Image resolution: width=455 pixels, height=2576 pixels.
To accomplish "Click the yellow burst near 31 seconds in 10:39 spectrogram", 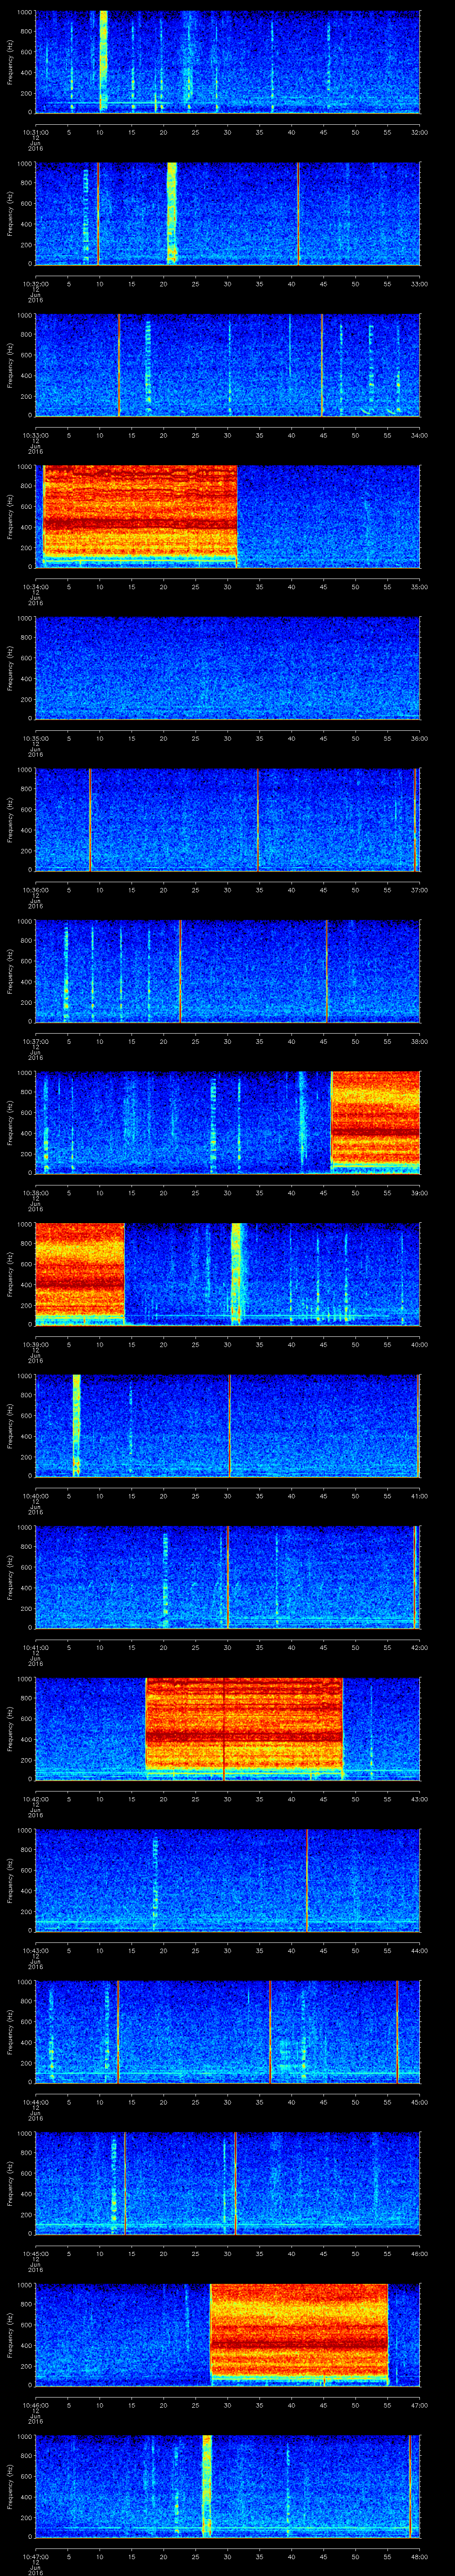I will click(236, 1273).
